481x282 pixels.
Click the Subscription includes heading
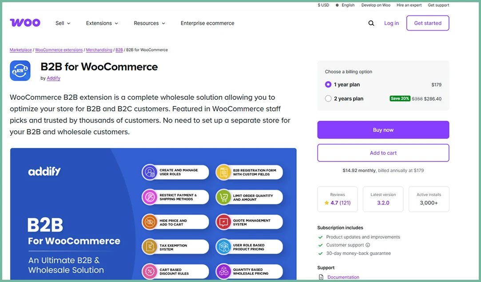[x=340, y=228]
